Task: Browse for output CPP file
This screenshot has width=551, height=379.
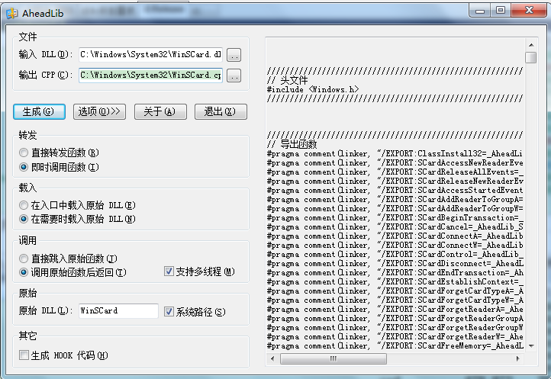Action: click(x=234, y=75)
